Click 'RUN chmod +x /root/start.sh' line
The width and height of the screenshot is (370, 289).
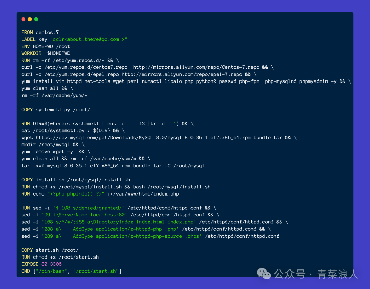coord(60,257)
